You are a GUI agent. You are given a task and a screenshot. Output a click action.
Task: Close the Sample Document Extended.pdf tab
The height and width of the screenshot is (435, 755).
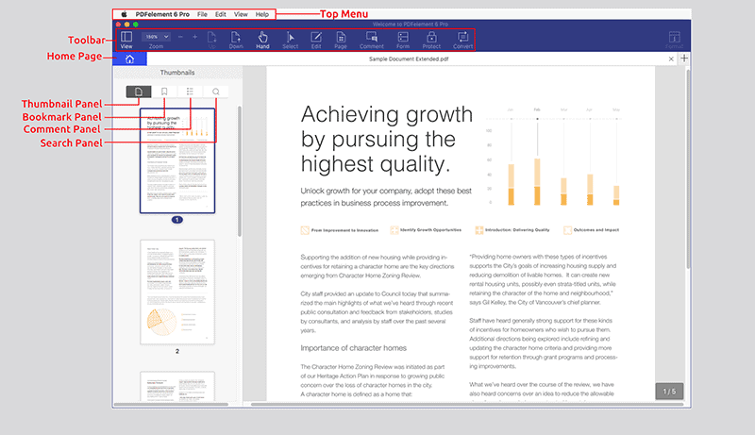tap(671, 59)
